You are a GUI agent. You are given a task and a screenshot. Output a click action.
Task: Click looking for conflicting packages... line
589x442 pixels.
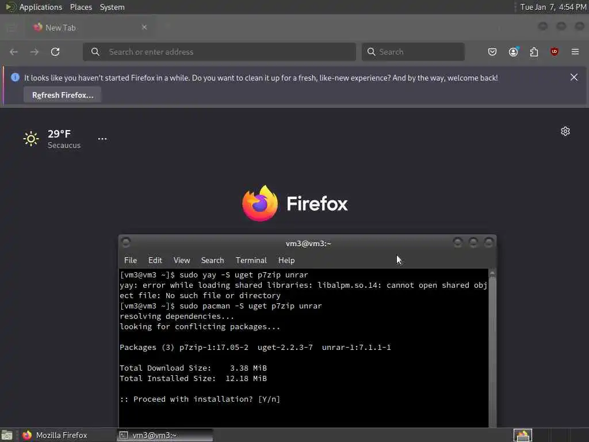200,327
